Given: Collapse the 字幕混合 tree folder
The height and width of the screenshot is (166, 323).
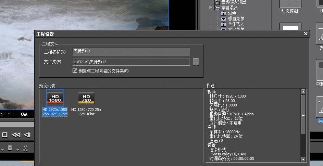Looking at the screenshot, I should (x=211, y=8).
